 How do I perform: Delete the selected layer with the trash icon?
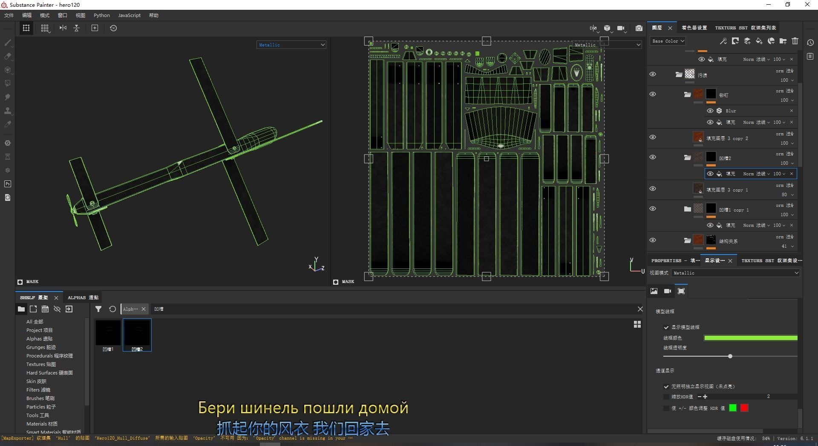795,41
